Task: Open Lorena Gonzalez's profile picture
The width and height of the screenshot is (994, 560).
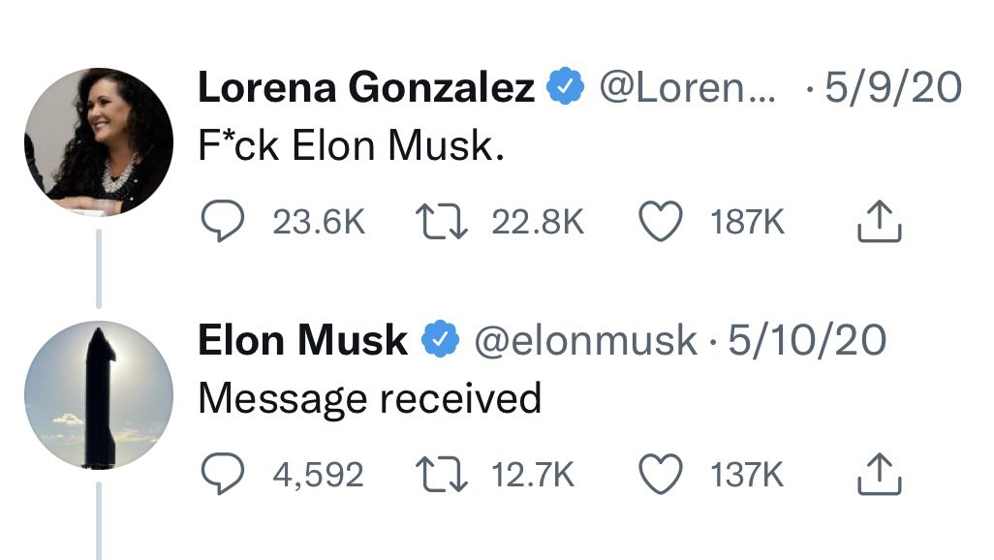Action: pyautogui.click(x=99, y=142)
